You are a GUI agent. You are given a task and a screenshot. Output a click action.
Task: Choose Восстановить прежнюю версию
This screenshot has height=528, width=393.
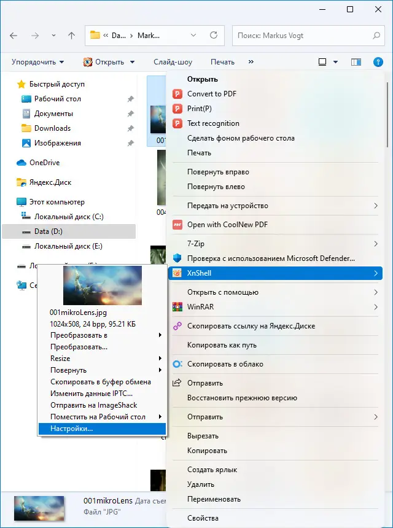(276, 398)
